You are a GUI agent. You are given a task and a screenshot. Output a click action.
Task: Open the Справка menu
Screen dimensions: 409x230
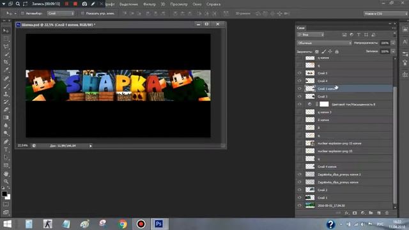pos(213,4)
